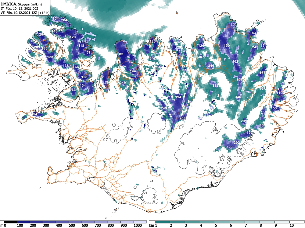Click the dark blue 100–200 m legend swatch
Viewport: 305px width, 228px height.
point(23,222)
